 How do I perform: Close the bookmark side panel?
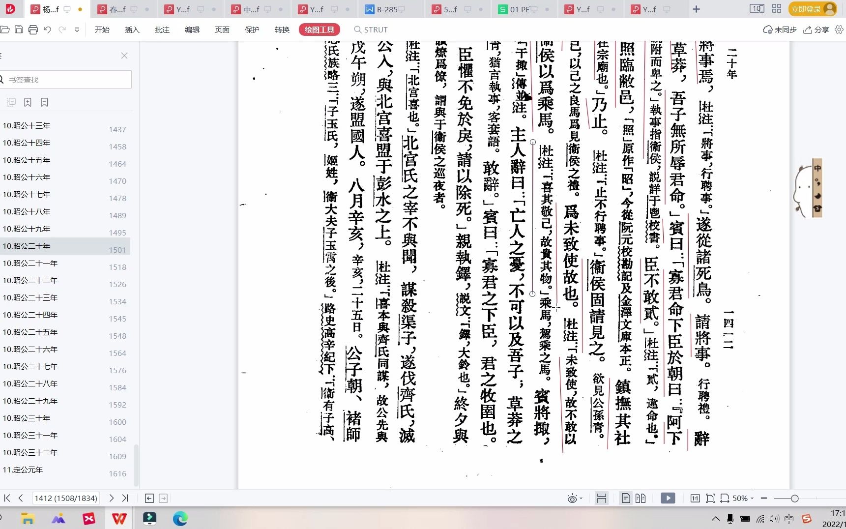124,56
